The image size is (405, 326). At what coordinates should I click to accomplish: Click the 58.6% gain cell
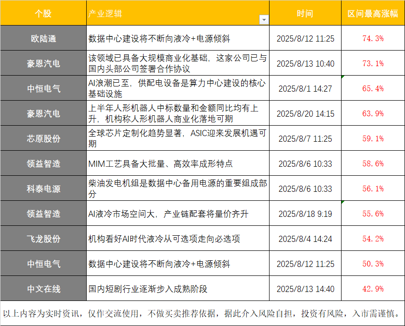pos(373,163)
